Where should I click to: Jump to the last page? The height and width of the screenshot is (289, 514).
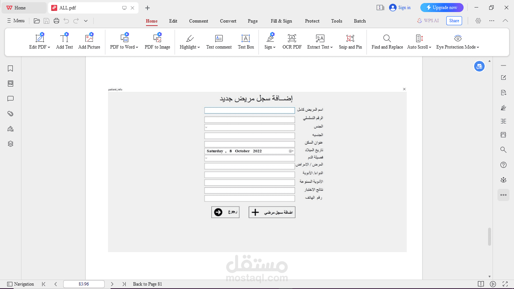pyautogui.click(x=124, y=284)
